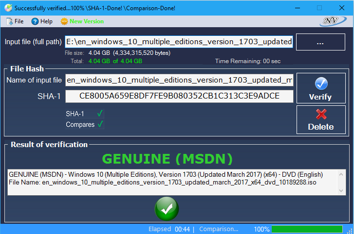
Task: Click the green progress bar at 100%
Action: pos(307,229)
